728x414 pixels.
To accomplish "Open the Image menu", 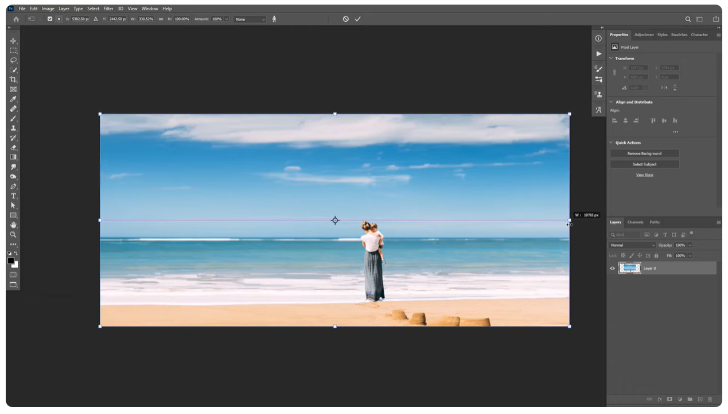I will (48, 9).
